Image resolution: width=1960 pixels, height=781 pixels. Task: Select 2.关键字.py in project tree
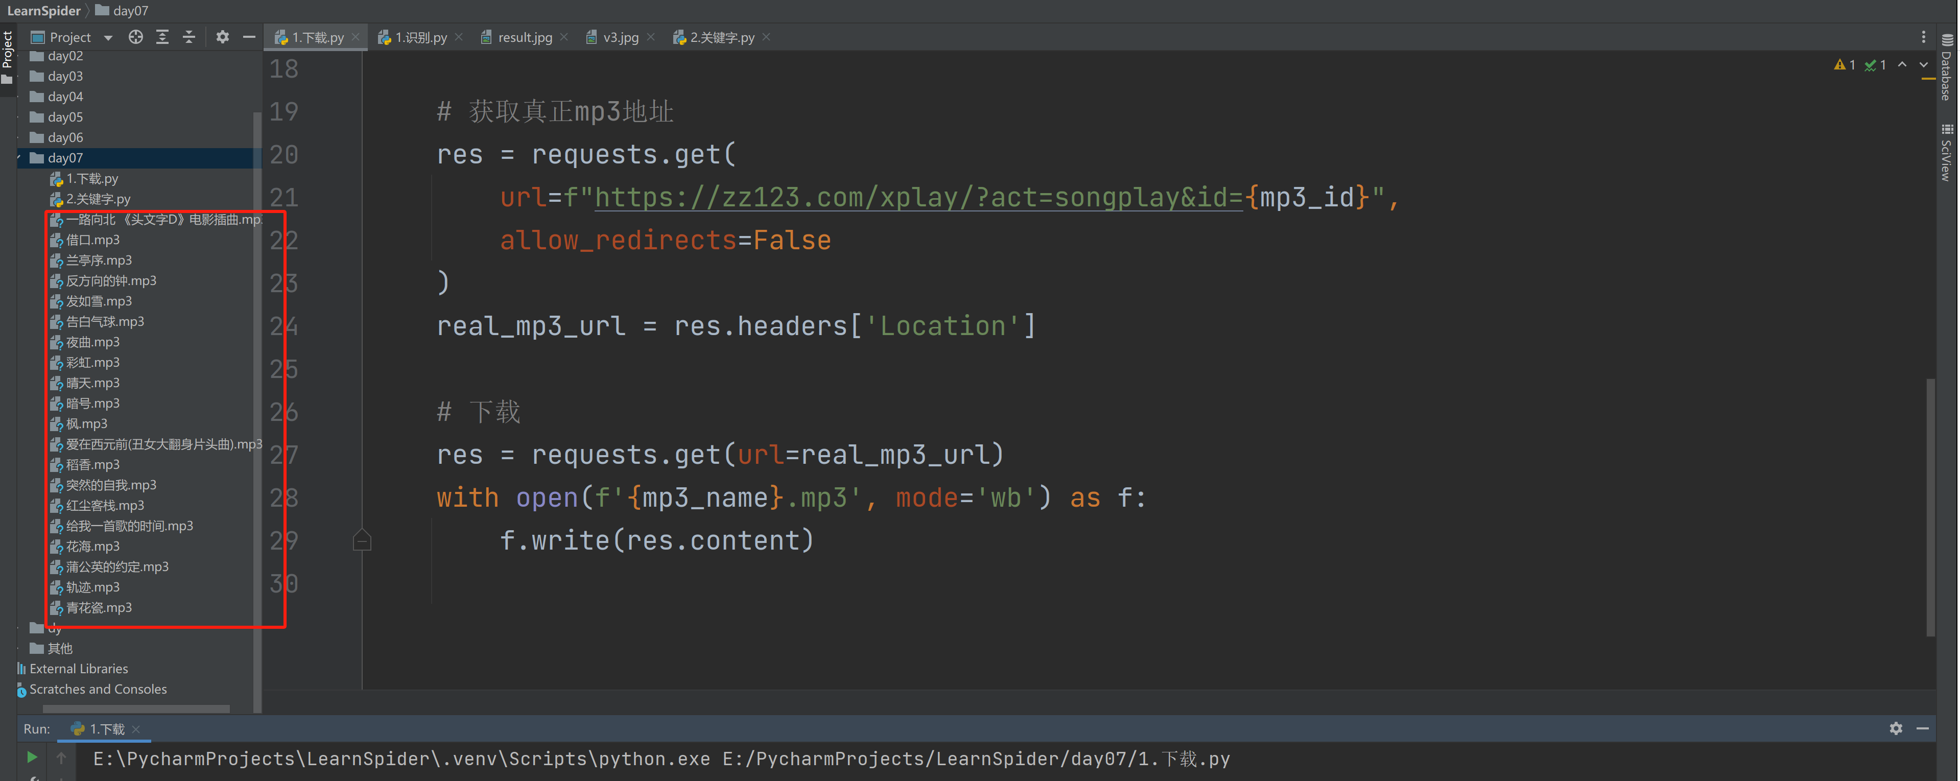tap(90, 199)
